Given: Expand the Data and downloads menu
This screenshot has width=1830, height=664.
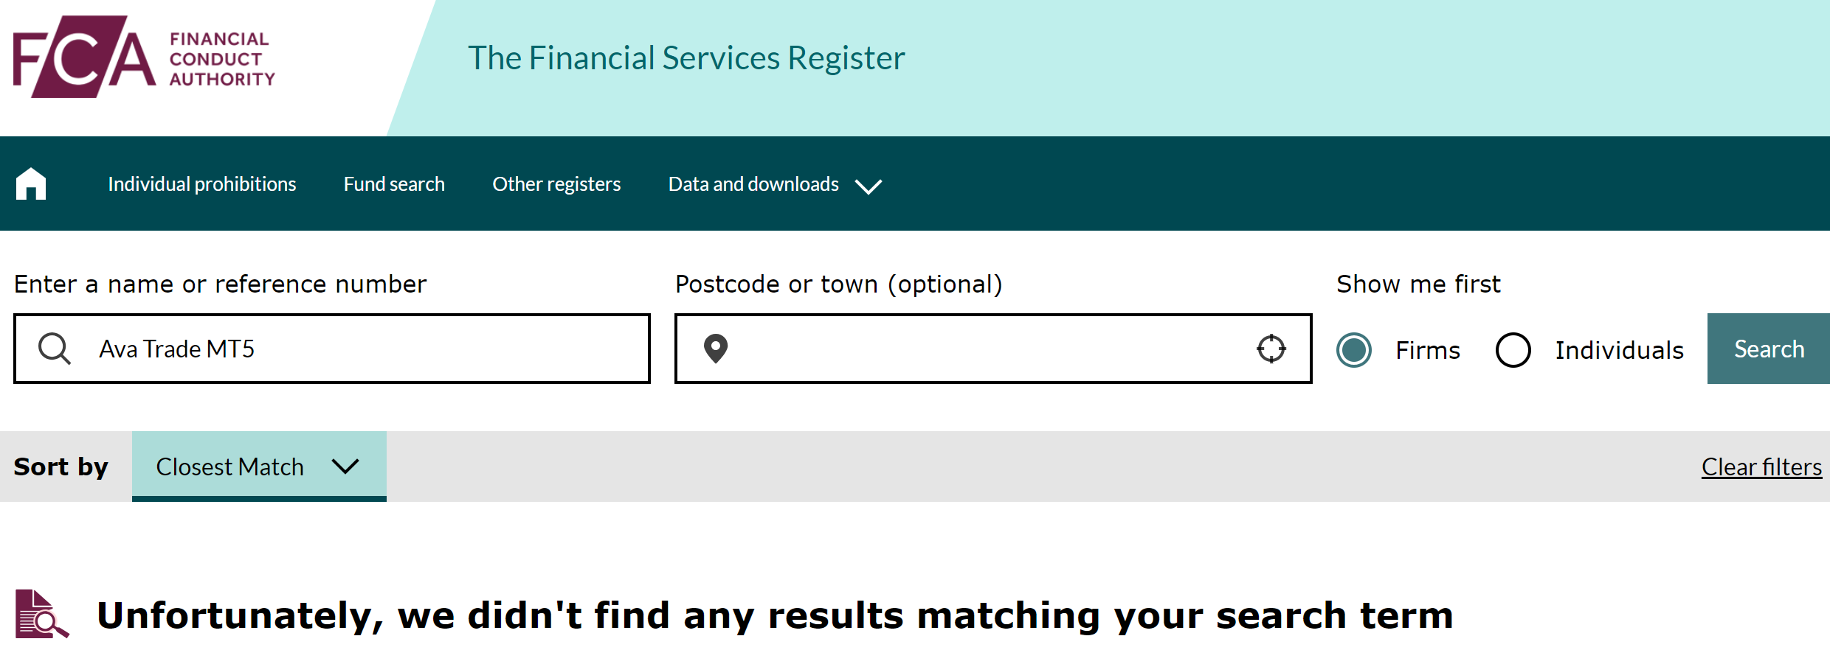Looking at the screenshot, I should point(775,184).
